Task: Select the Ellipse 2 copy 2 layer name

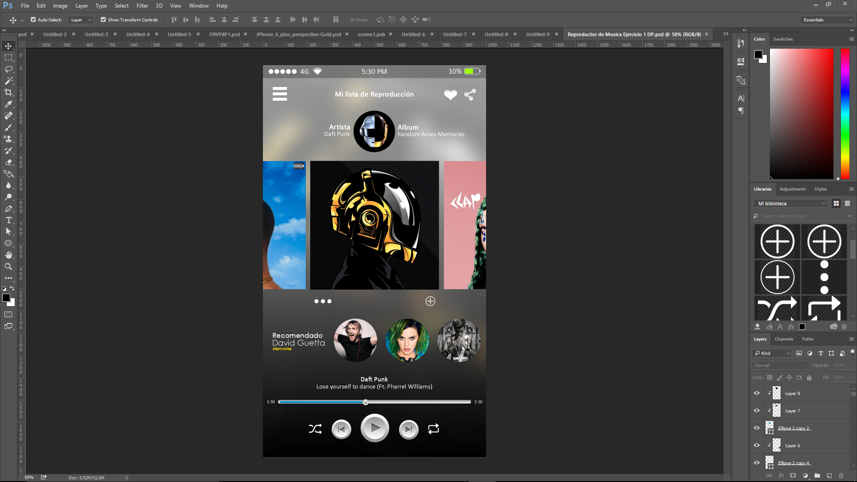Action: 794,428
